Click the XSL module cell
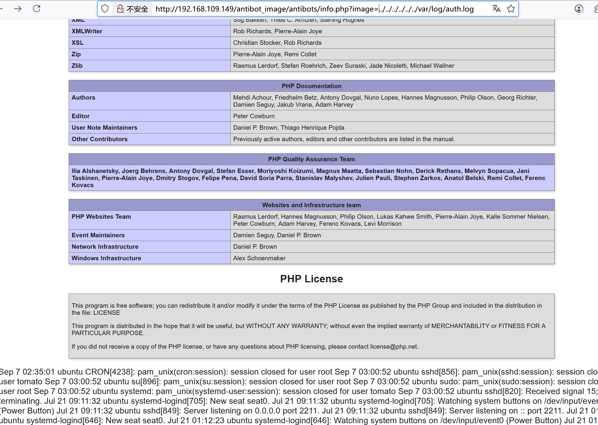Screen dimensions: 598x425 [149, 42]
